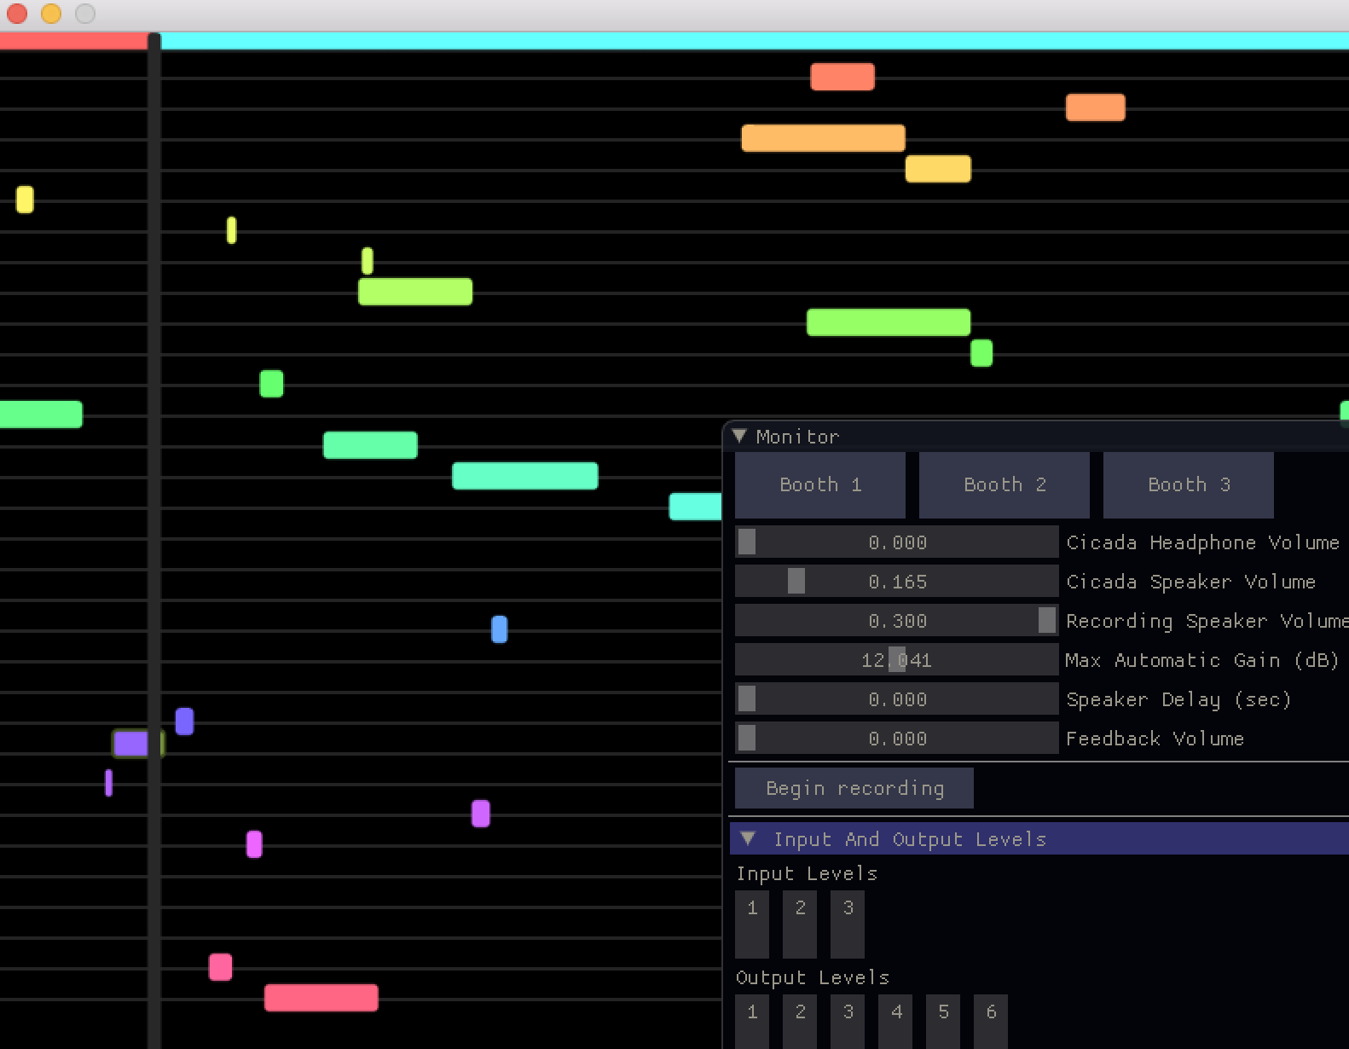The image size is (1349, 1049).
Task: Select the Booth 2 button
Action: (1004, 484)
